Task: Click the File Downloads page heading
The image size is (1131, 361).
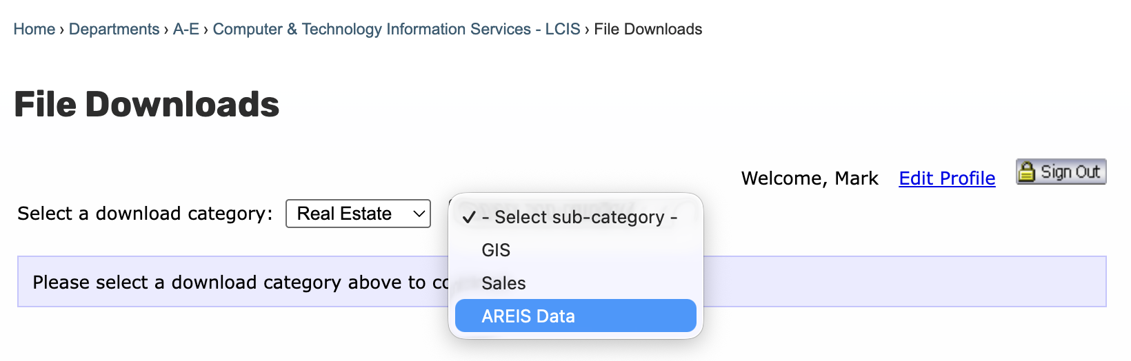Action: coord(147,105)
